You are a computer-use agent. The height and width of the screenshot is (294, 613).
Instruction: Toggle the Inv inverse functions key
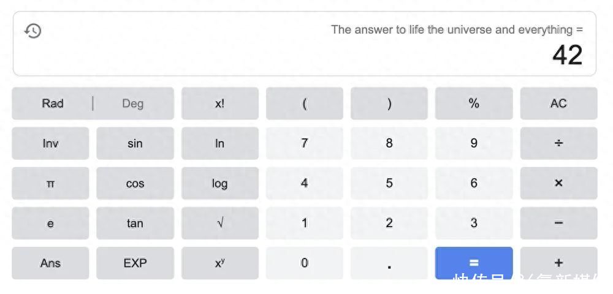point(50,143)
